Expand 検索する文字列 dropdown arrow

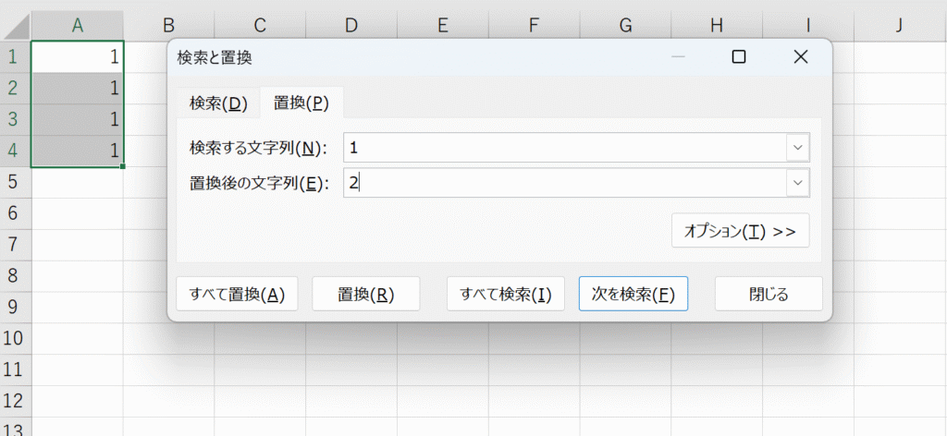[x=798, y=148]
